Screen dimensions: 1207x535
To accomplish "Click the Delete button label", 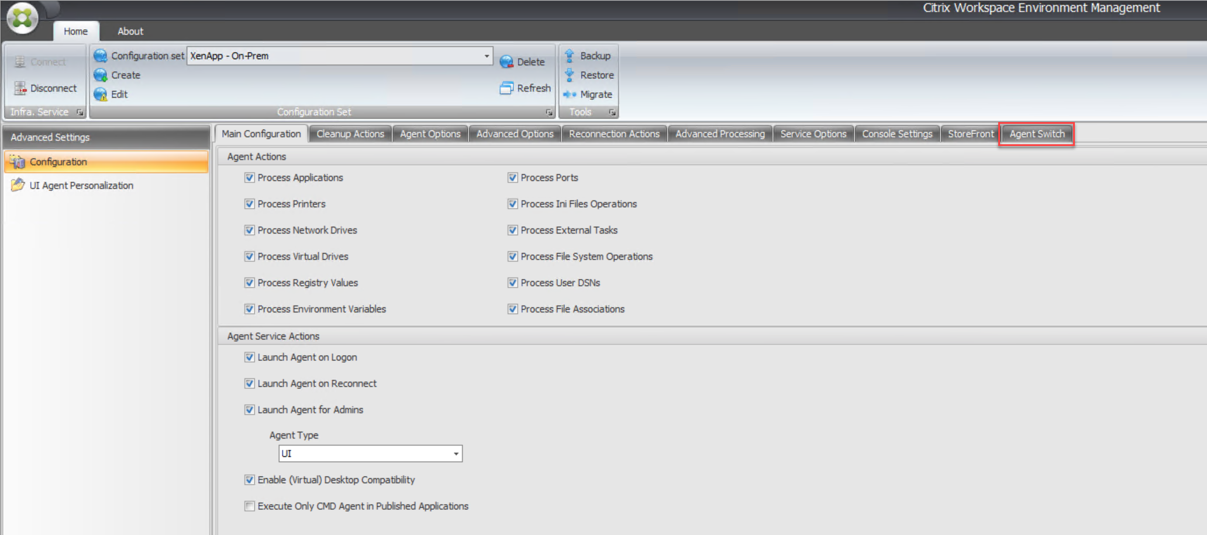I will [530, 62].
